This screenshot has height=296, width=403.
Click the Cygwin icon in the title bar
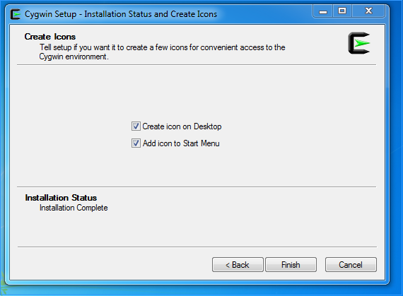(x=16, y=14)
